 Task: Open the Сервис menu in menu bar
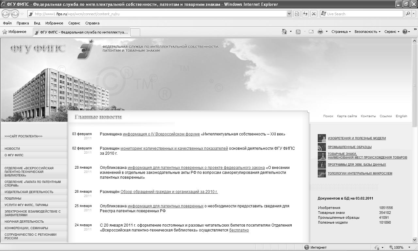74,23
